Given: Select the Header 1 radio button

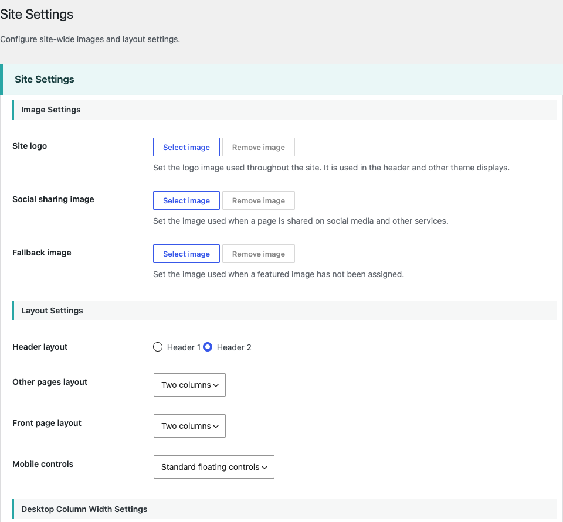Looking at the screenshot, I should click(x=158, y=347).
